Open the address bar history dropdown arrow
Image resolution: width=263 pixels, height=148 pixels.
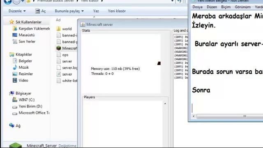[x=172, y=1]
